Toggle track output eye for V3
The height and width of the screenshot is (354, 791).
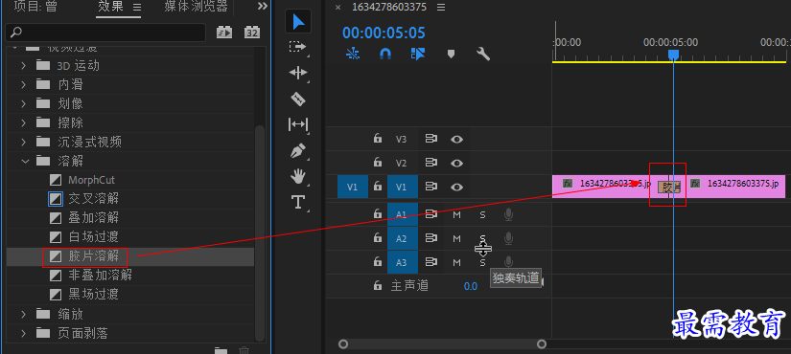456,139
